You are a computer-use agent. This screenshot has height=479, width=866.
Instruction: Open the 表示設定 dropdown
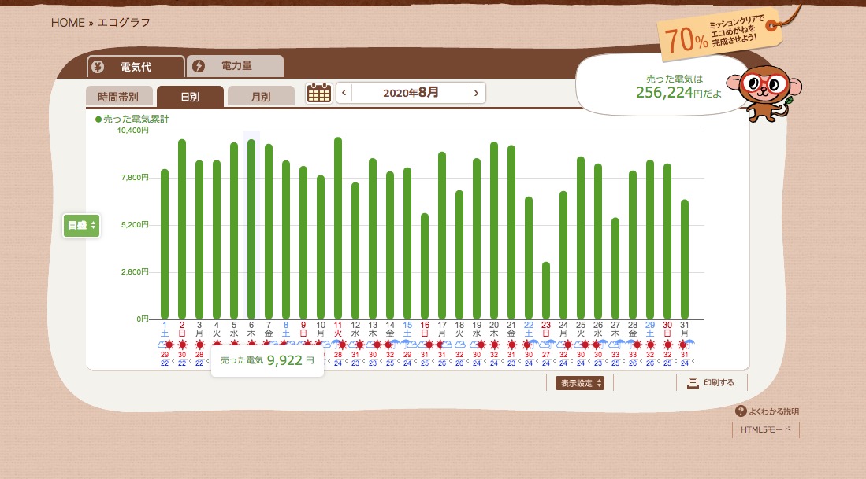(x=580, y=383)
